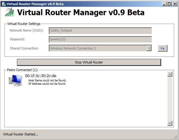This screenshot has height=140, width=179.
Task: Close the Virtual Router Manager window
Action: (x=175, y=4)
